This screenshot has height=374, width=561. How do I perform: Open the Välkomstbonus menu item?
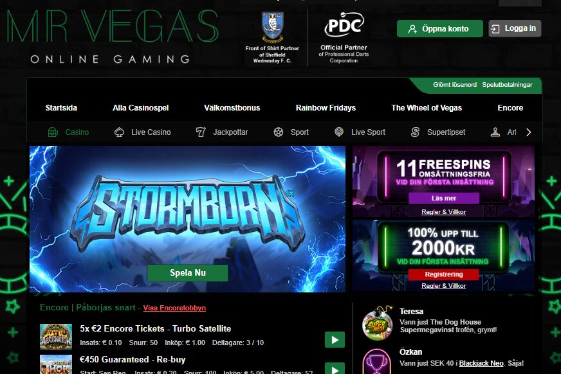coord(232,108)
